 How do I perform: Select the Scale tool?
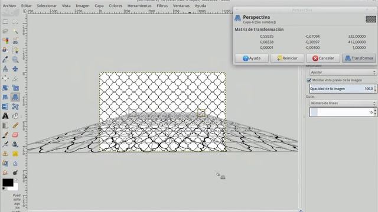coord(15,88)
